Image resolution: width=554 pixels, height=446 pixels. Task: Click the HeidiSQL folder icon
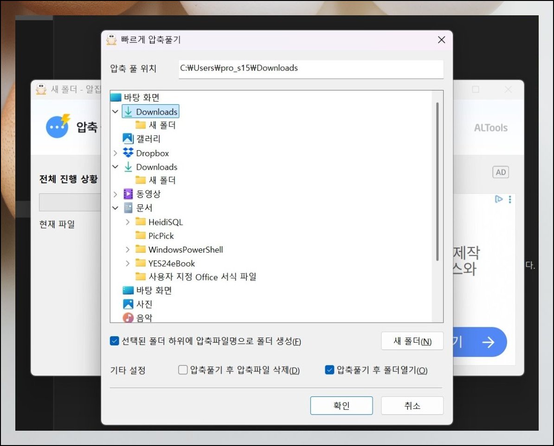[141, 222]
